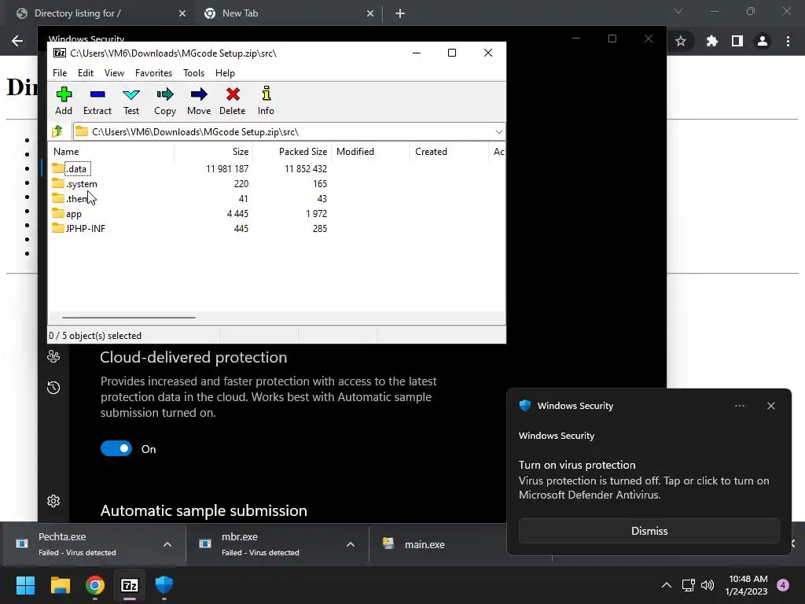
Task: Choose the Move toolbar icon
Action: click(199, 101)
